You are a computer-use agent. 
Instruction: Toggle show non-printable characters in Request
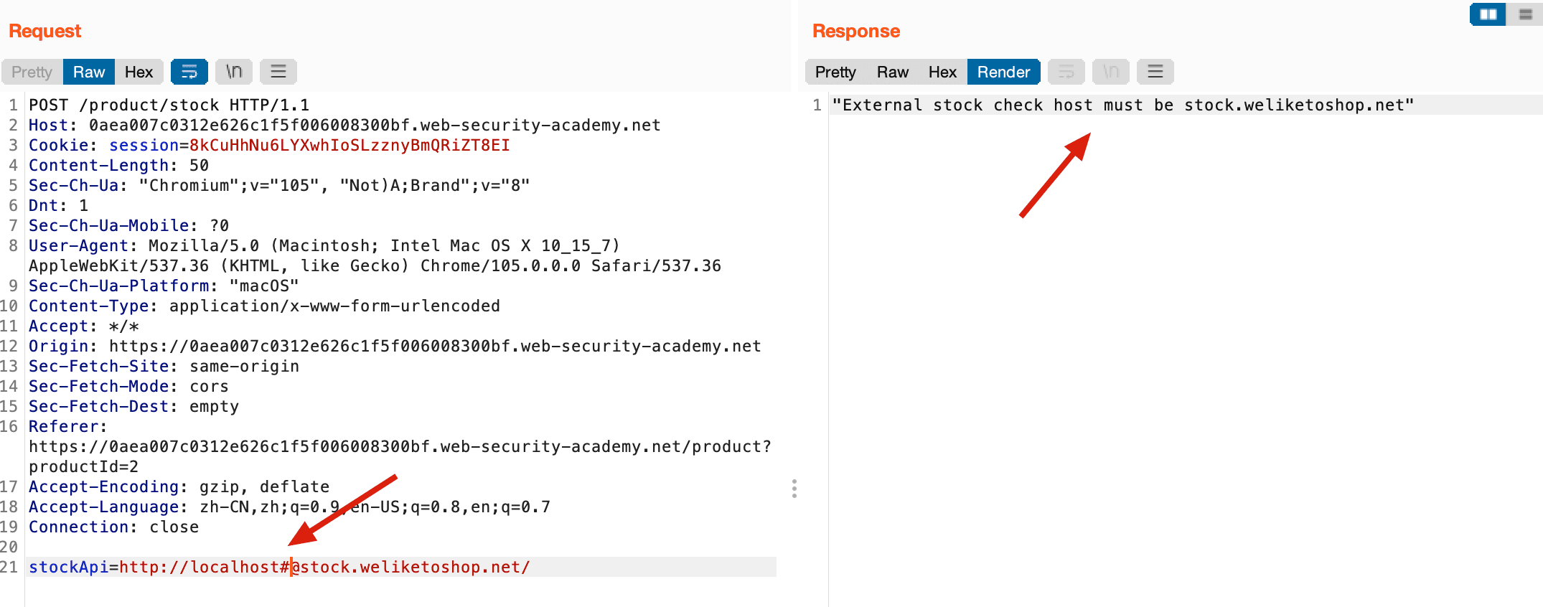coord(234,72)
